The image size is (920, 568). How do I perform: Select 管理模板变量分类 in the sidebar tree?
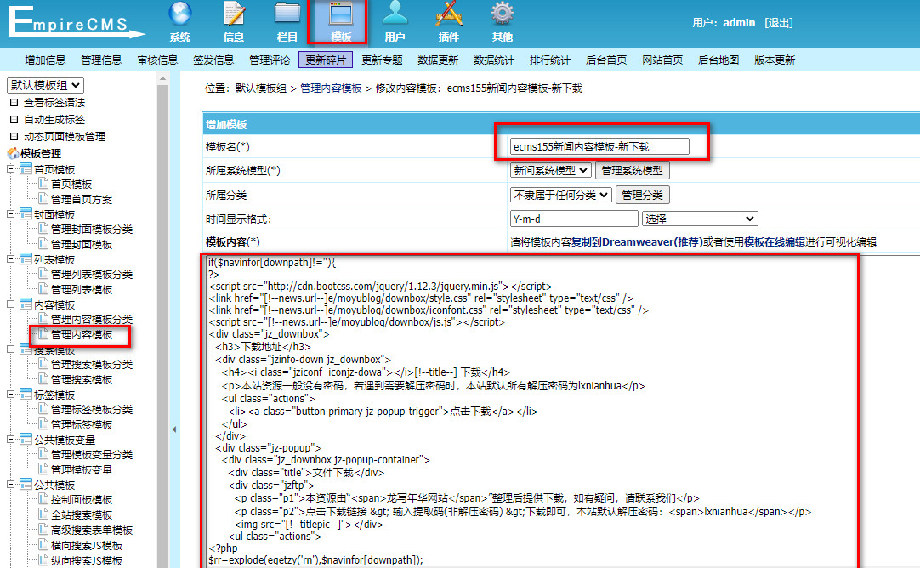(92, 454)
